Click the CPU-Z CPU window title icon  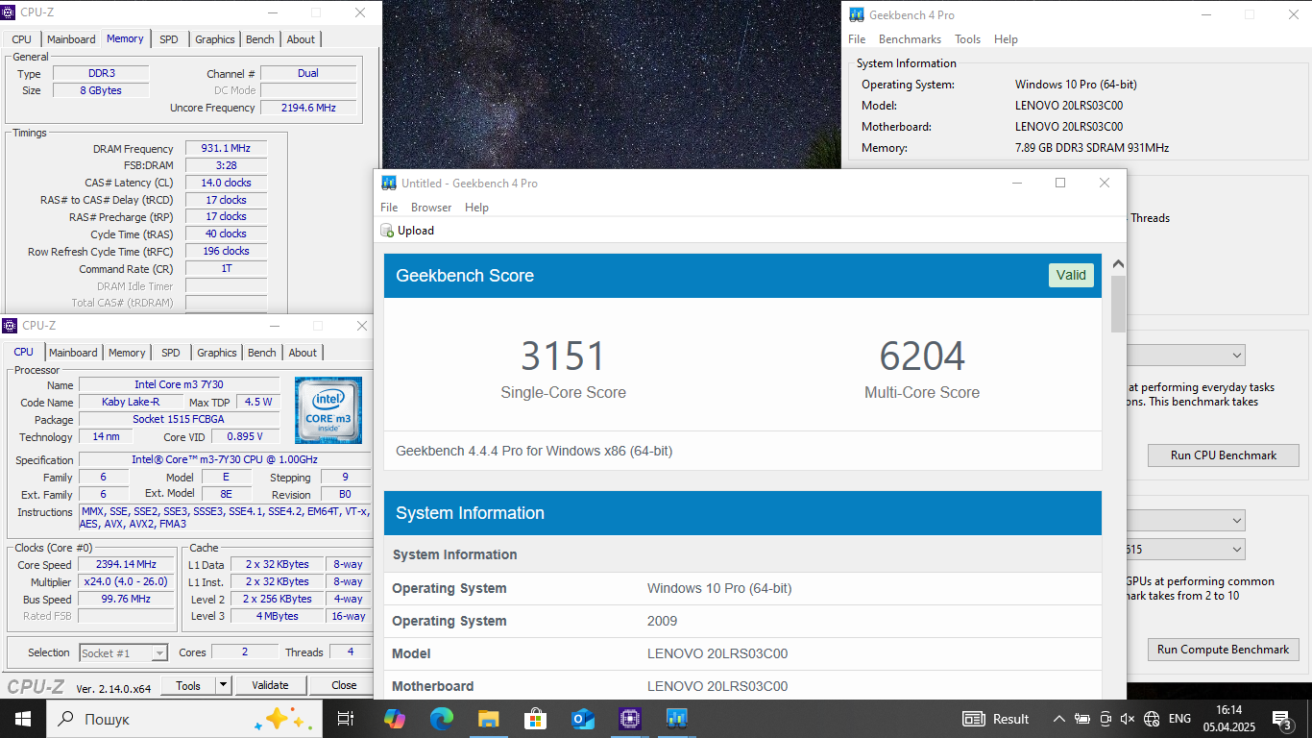(10, 326)
